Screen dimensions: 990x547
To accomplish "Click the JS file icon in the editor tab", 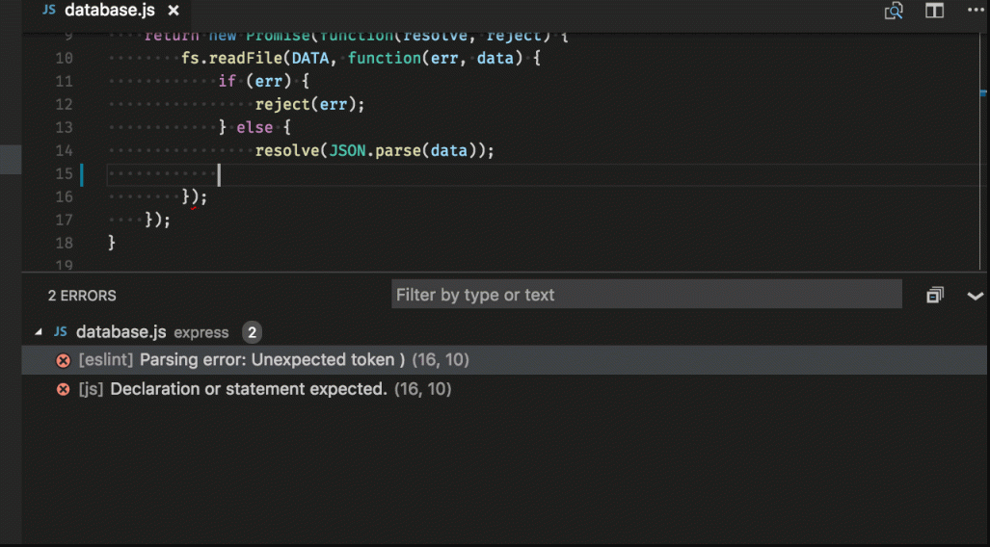I will [48, 10].
